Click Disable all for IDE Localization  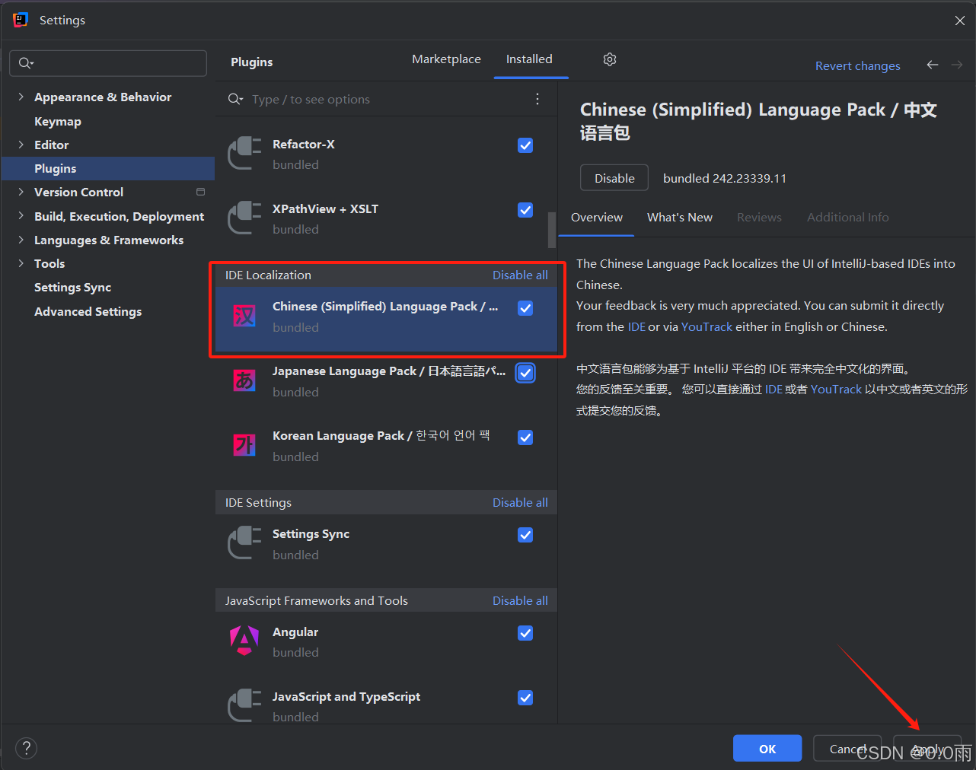click(x=520, y=275)
